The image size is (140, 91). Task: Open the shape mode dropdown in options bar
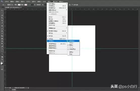(x=10, y=5)
